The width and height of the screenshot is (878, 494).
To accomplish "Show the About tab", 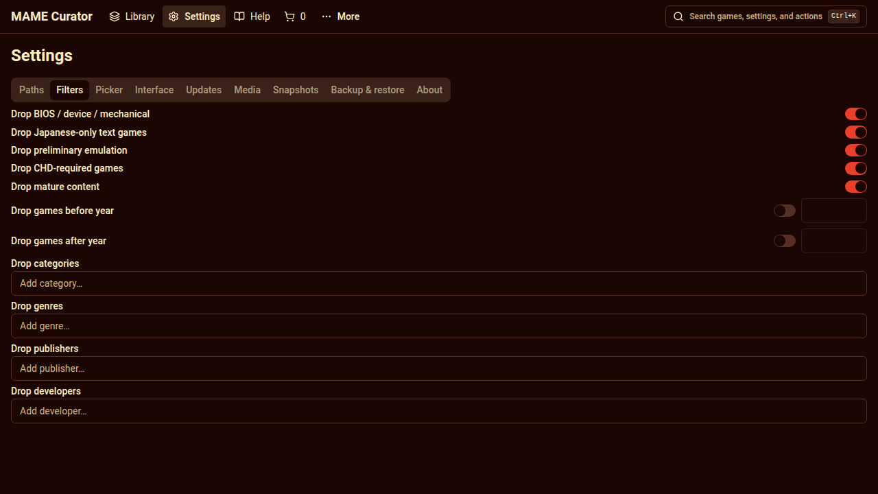I will (x=429, y=90).
